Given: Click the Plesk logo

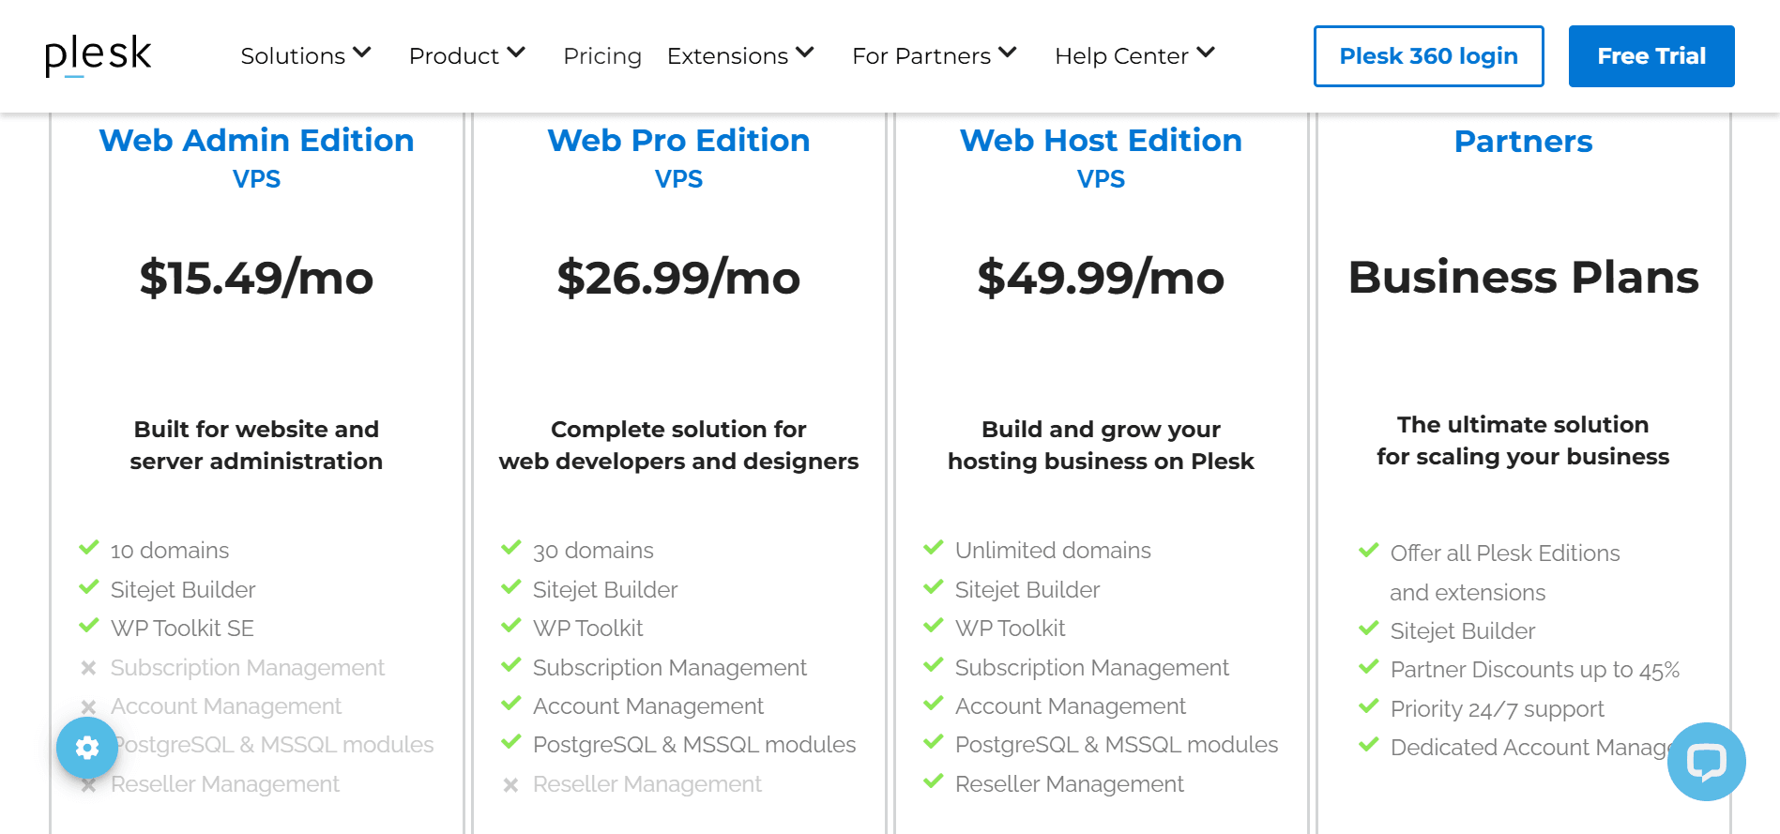Looking at the screenshot, I should [x=98, y=55].
